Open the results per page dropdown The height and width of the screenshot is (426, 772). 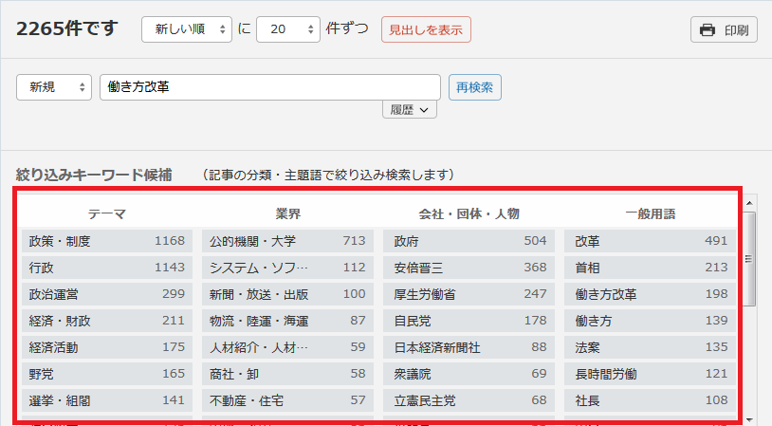(288, 29)
